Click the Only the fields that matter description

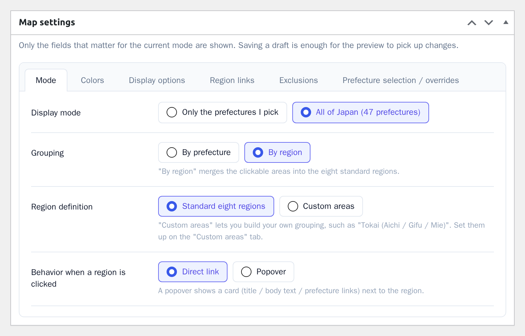239,45
